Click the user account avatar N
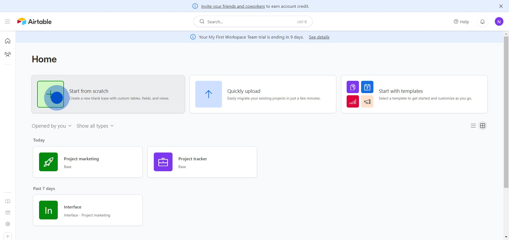This screenshot has width=509, height=240. tap(499, 22)
